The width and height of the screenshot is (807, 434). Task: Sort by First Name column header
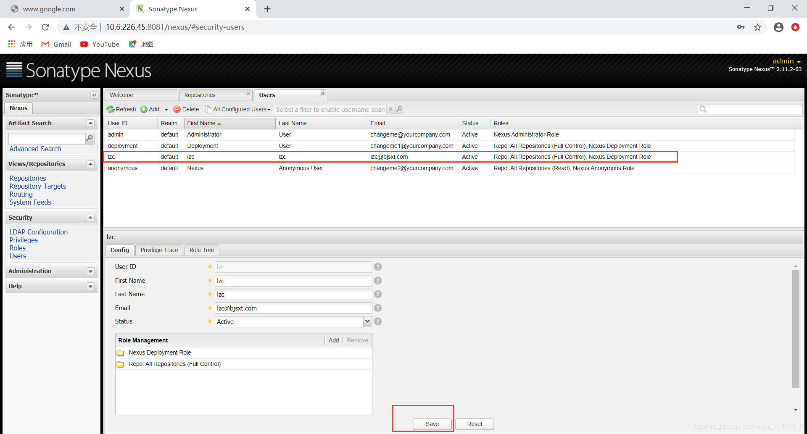229,123
